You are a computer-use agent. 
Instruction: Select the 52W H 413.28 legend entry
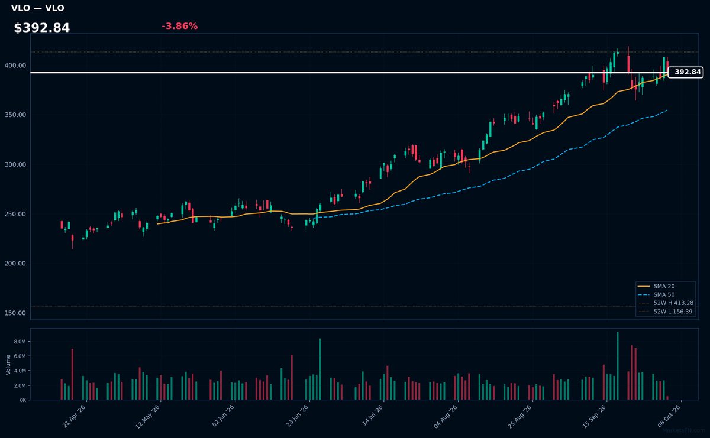[x=666, y=303]
